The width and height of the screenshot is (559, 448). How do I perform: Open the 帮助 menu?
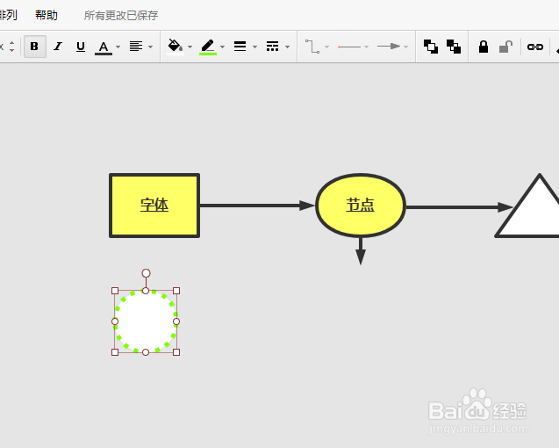tap(47, 15)
